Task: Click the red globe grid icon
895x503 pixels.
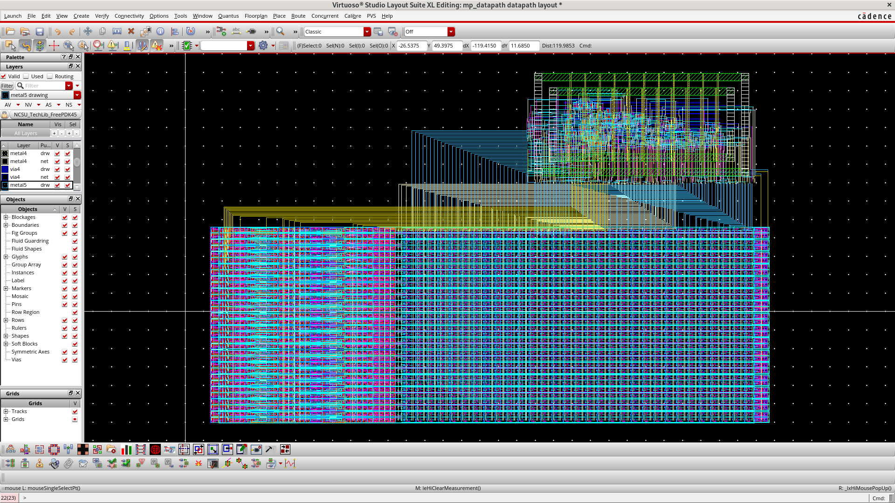Action: pyautogui.click(x=155, y=449)
